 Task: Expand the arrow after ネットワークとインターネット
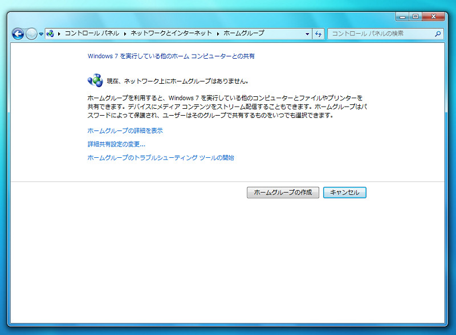[218, 34]
